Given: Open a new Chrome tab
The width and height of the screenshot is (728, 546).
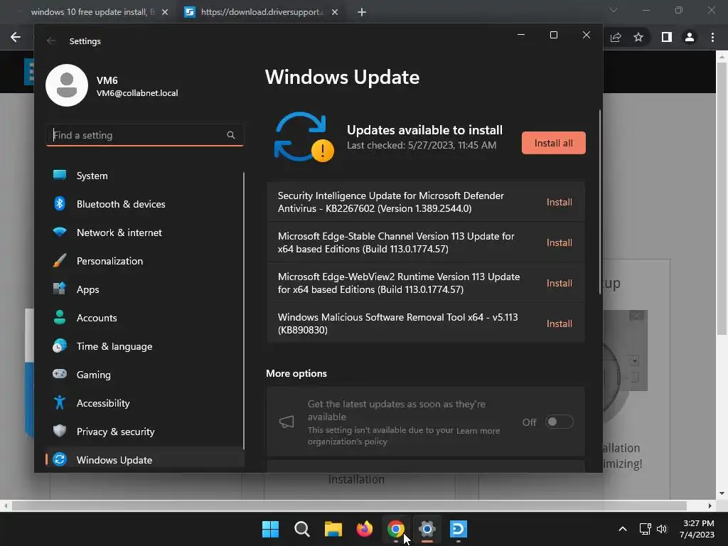Looking at the screenshot, I should 362,12.
